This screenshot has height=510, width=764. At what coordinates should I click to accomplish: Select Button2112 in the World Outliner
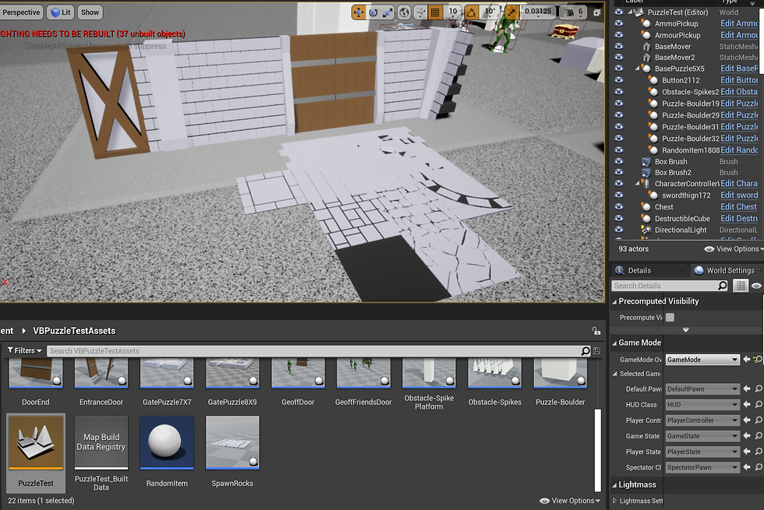click(681, 80)
